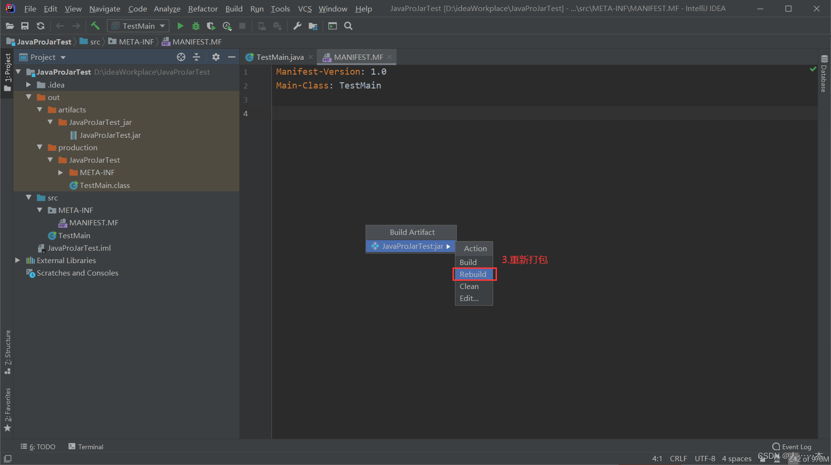Collapse the production folder
This screenshot has height=465, width=831.
(x=40, y=147)
